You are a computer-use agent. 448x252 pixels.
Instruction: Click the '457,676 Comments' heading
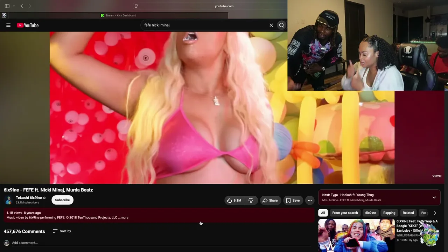[x=24, y=231]
